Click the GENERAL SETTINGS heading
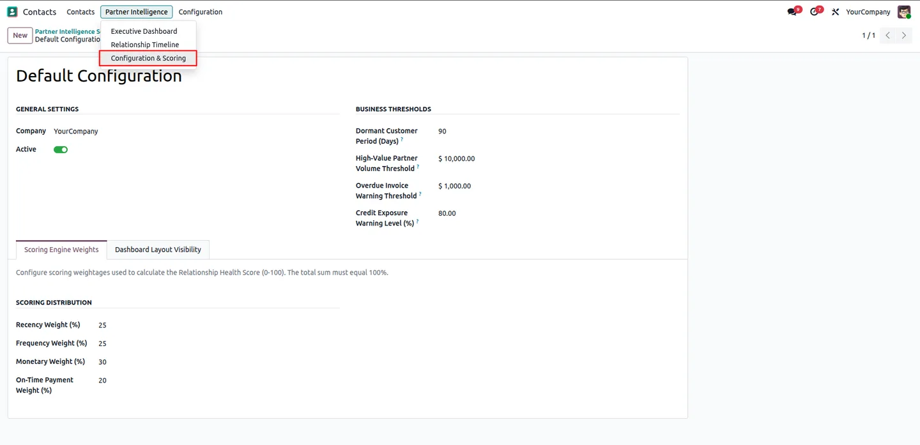This screenshot has height=445, width=920. (47, 109)
